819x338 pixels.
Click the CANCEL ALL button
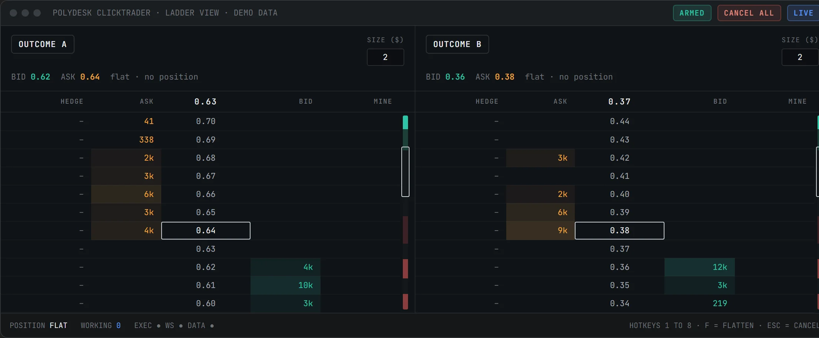(749, 13)
